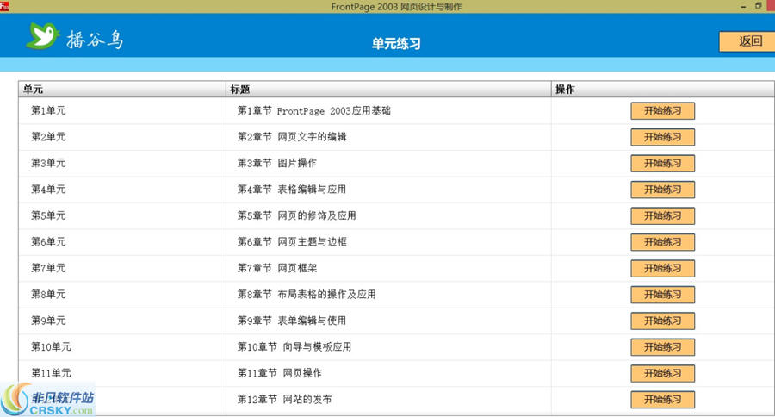Click title 第12章节 网站的发布

coord(284,399)
